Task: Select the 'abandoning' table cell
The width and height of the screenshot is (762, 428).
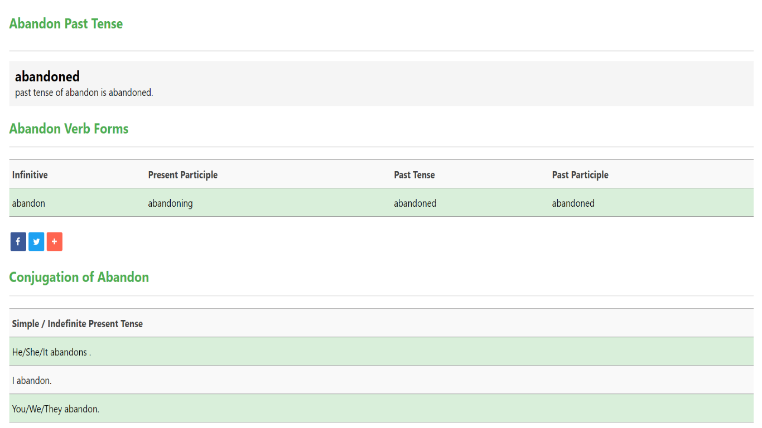Action: point(170,203)
